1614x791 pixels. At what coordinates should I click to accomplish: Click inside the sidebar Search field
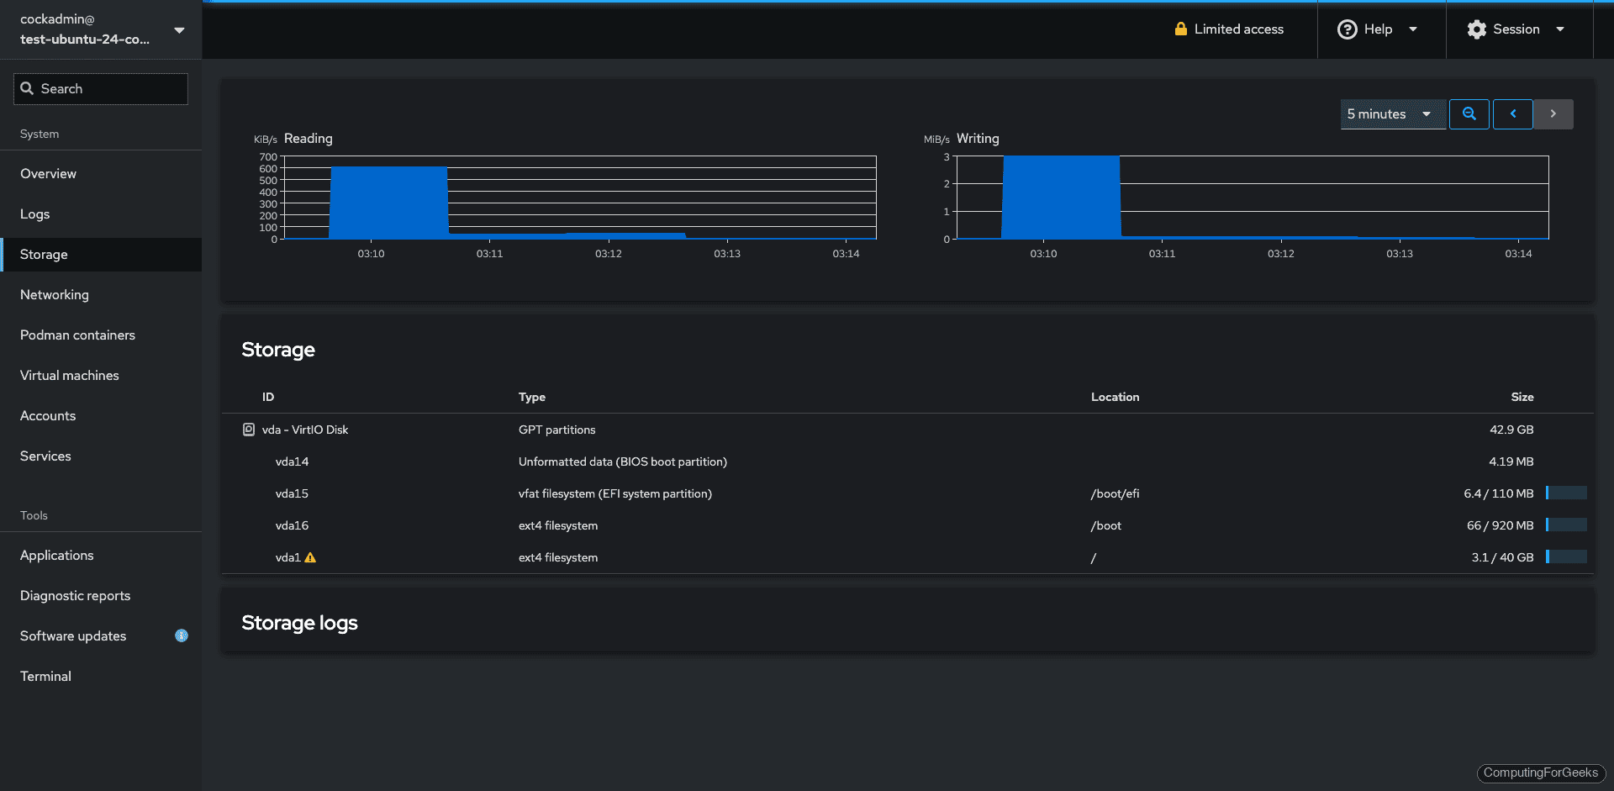tap(101, 88)
